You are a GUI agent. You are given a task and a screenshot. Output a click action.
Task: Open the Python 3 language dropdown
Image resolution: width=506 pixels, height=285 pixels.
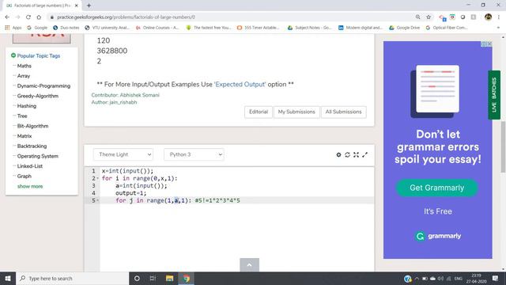(x=194, y=154)
